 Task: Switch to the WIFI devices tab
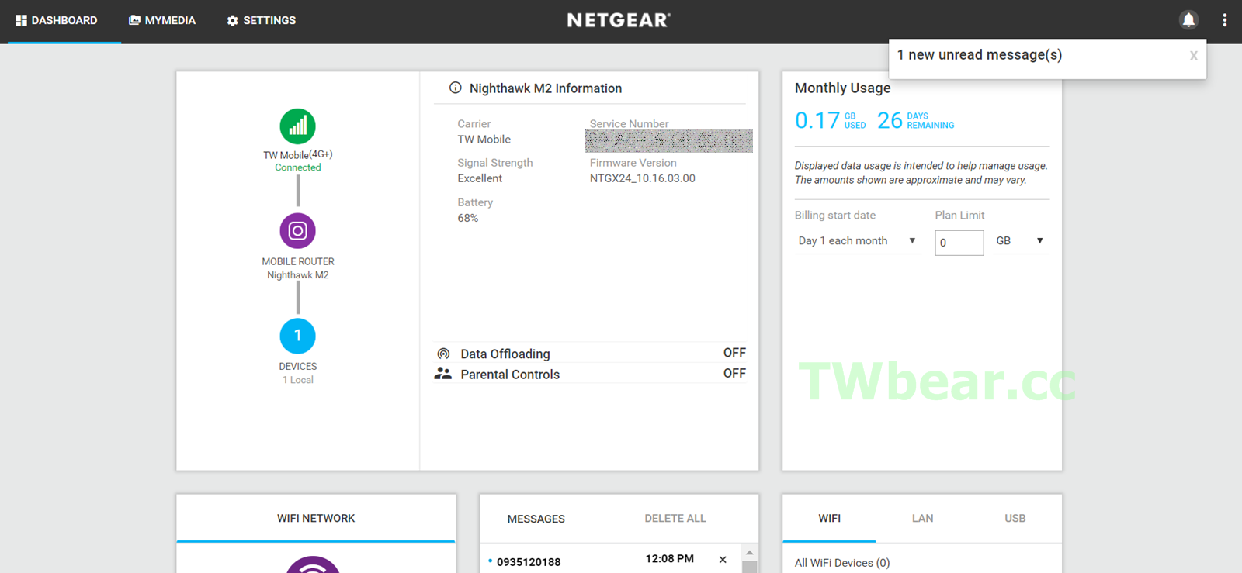point(829,518)
